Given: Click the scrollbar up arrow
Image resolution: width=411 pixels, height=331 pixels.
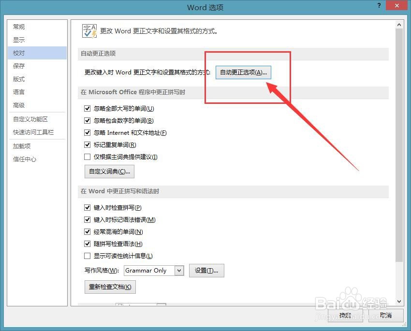Looking at the screenshot, I should (399, 25).
